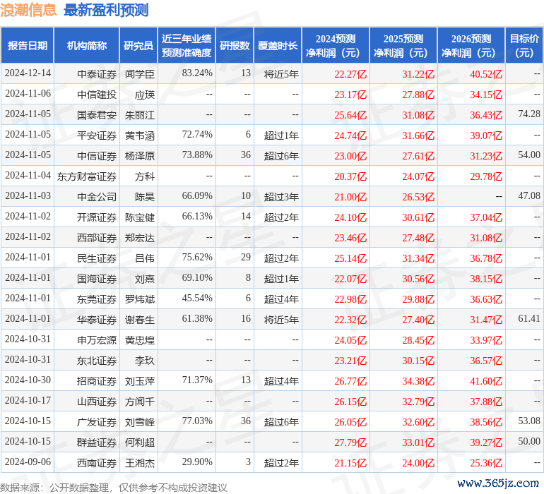Click target price 54.00
Viewport: 544px width, 494px height.
point(529,155)
